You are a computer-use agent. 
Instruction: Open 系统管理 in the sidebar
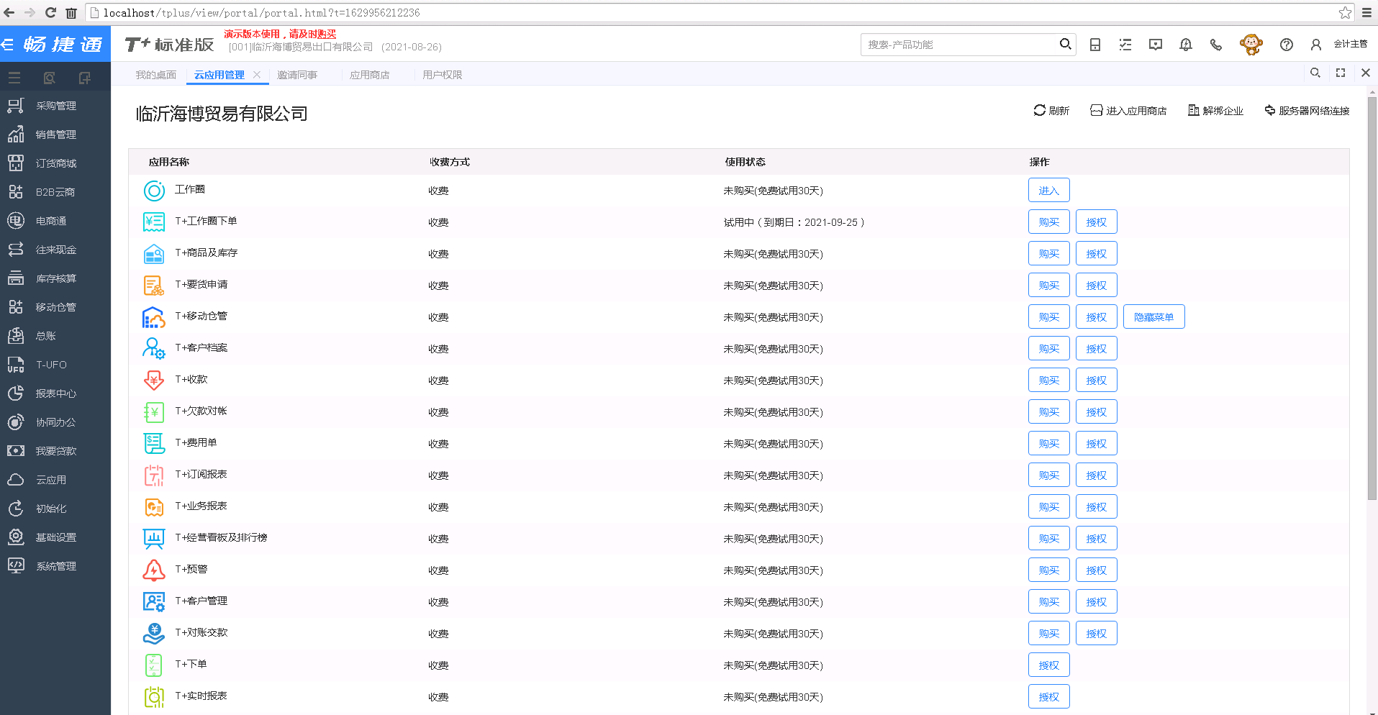55,566
